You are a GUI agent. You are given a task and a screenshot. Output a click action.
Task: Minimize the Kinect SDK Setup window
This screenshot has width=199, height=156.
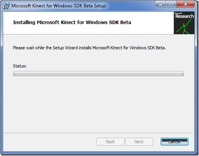161,5
